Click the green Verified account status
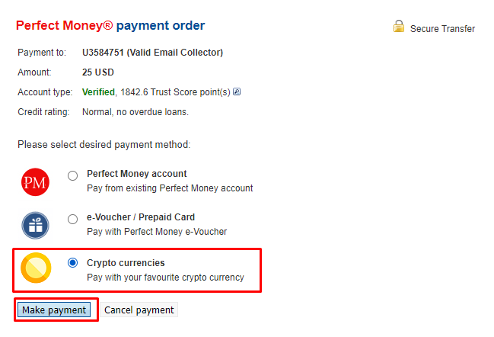 pos(98,92)
